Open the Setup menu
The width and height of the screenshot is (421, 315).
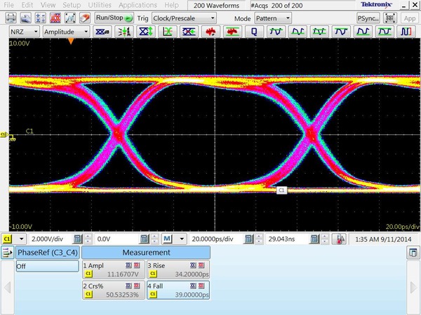point(72,5)
